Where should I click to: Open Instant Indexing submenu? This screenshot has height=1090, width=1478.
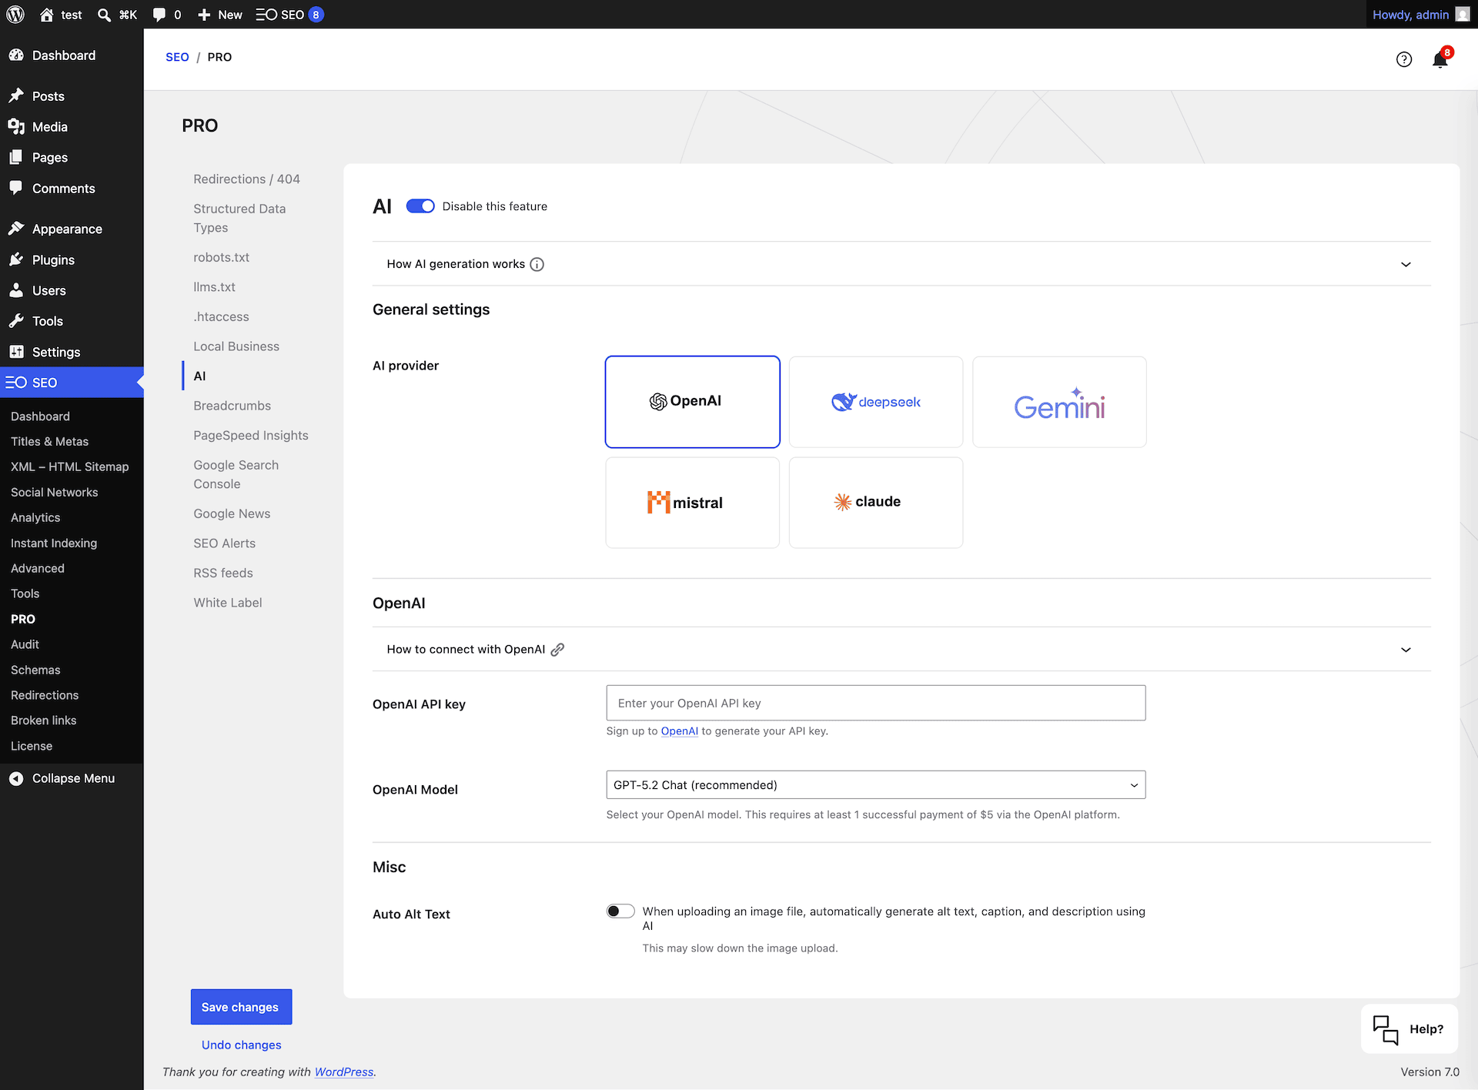pyautogui.click(x=54, y=543)
